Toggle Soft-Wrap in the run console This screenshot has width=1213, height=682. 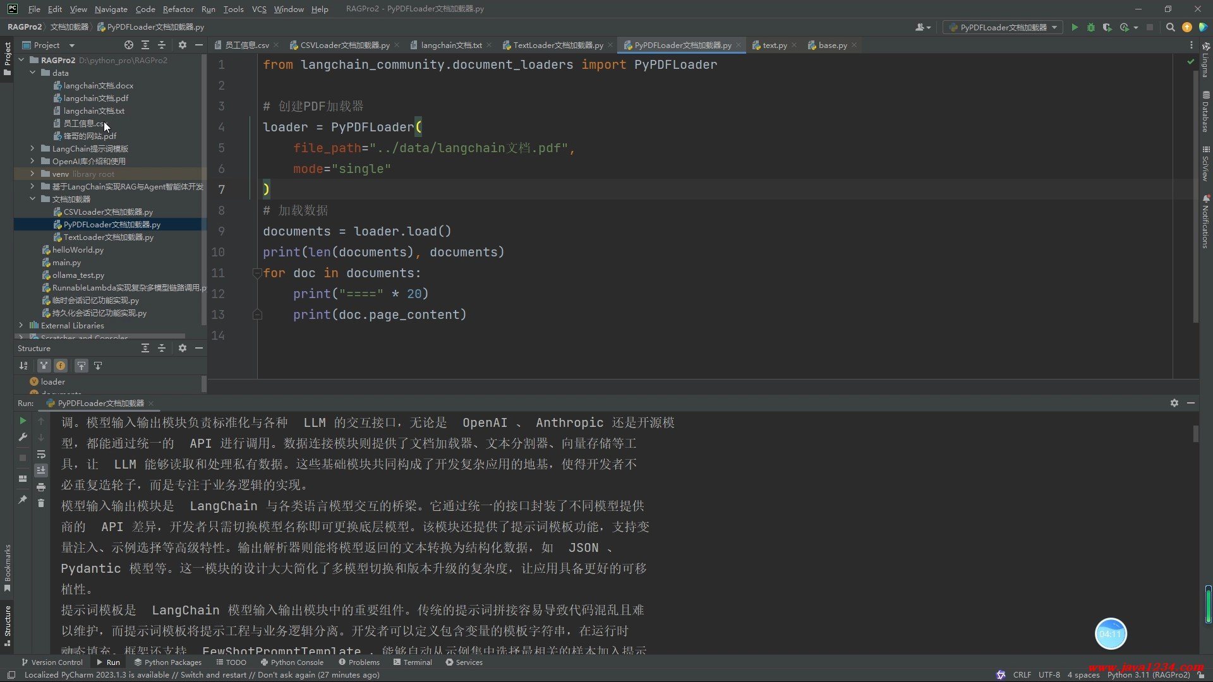point(41,454)
